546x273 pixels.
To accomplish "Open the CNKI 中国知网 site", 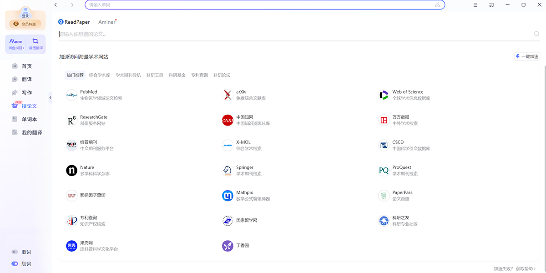I will [x=227, y=120].
